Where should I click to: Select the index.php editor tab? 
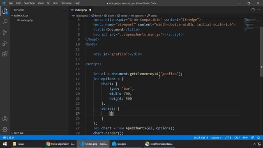81,10
